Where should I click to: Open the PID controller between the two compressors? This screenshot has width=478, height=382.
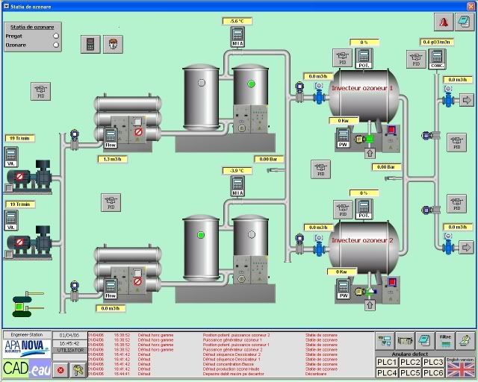[111, 203]
